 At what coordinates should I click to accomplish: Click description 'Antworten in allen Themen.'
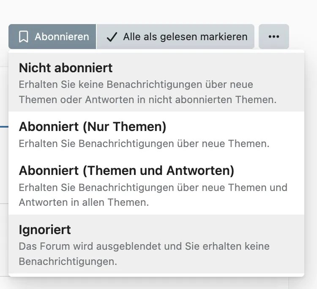pyautogui.click(x=84, y=202)
